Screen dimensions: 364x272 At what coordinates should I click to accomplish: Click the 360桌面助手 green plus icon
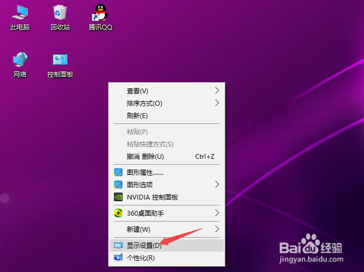[x=118, y=213]
